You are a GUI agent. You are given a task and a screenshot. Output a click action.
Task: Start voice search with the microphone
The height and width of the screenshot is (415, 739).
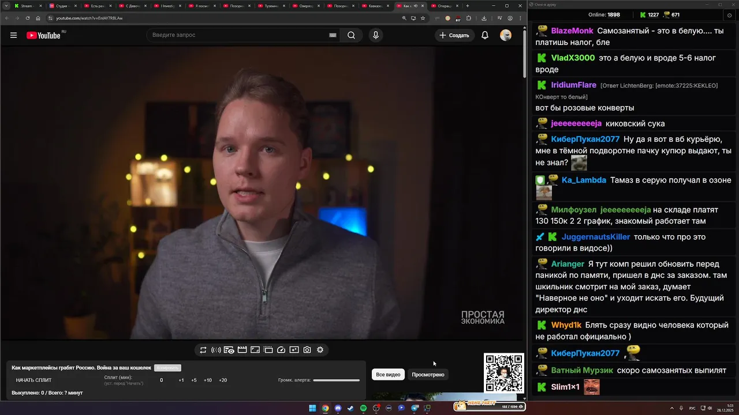coord(376,35)
